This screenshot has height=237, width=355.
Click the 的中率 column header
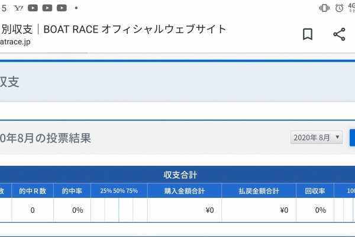(x=72, y=191)
